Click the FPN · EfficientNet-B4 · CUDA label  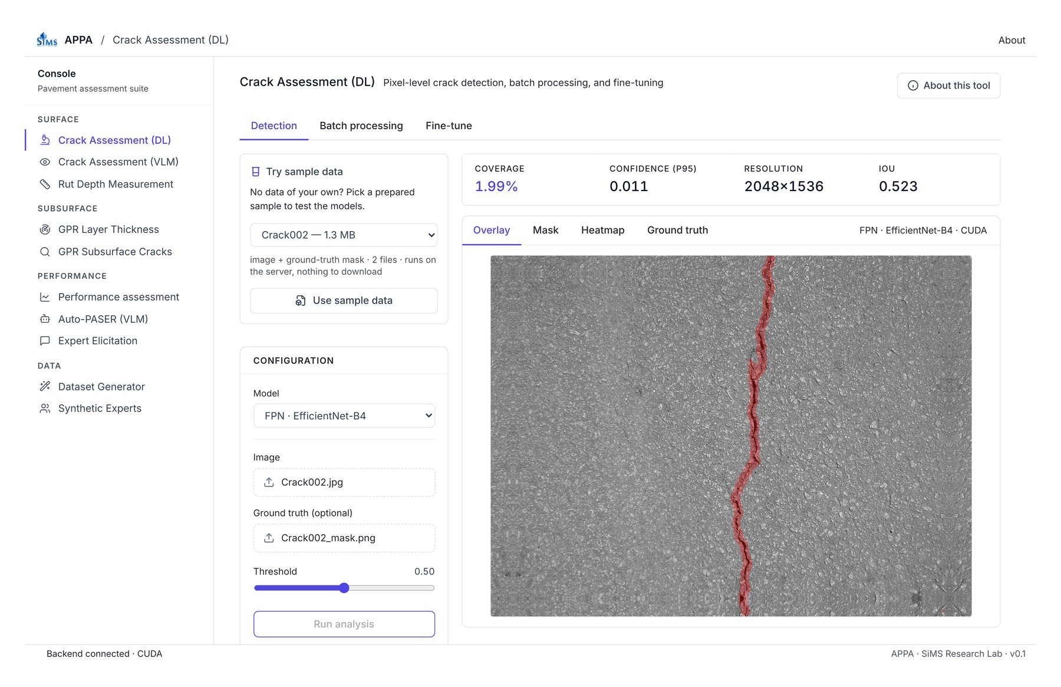(922, 230)
